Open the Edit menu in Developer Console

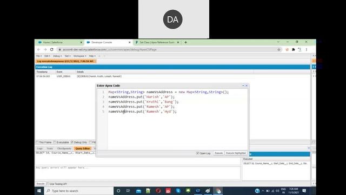(47, 56)
